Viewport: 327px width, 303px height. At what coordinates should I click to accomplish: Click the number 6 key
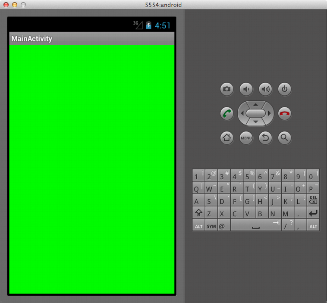point(262,175)
